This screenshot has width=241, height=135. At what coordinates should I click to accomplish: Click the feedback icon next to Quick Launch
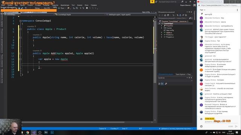point(157,1)
